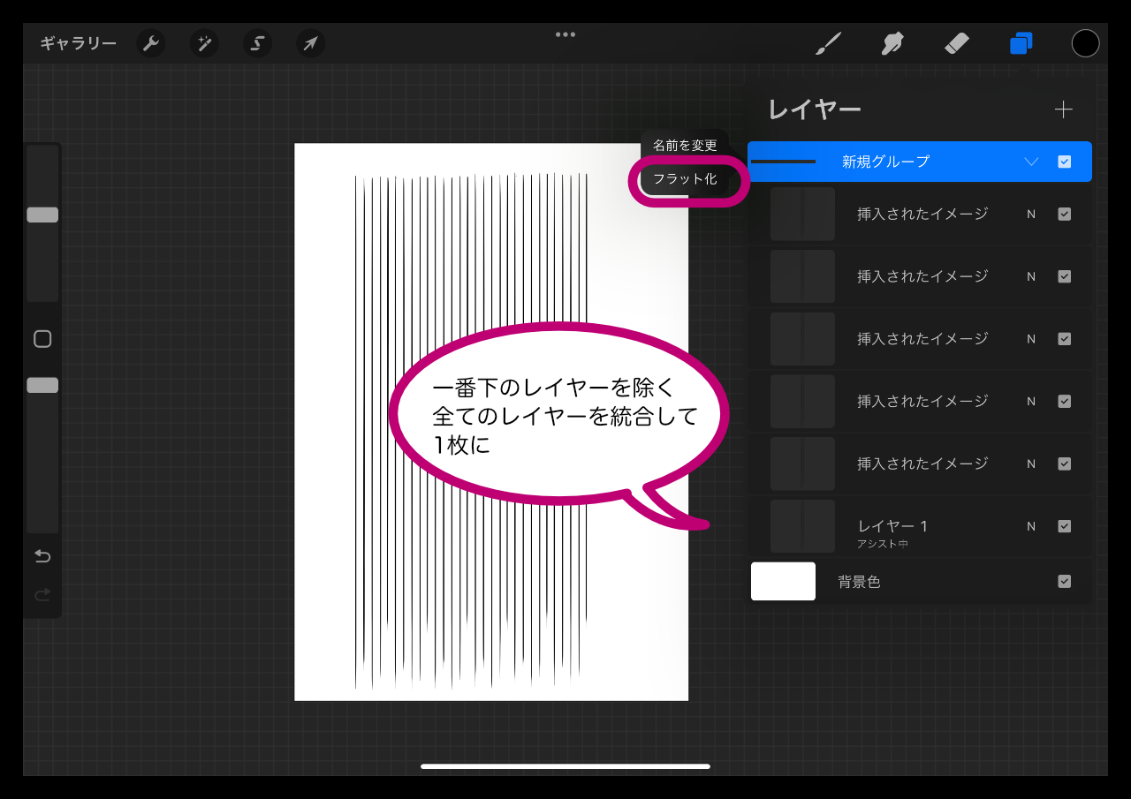The height and width of the screenshot is (799, 1131).
Task: Open the Actions wrench menu
Action: click(x=151, y=43)
